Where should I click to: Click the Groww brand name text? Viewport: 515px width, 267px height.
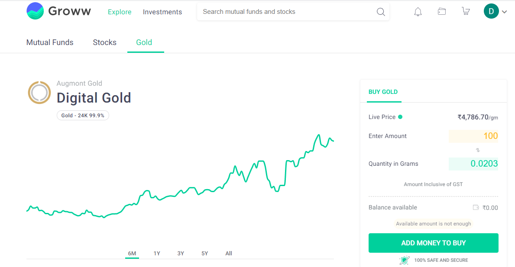(70, 11)
